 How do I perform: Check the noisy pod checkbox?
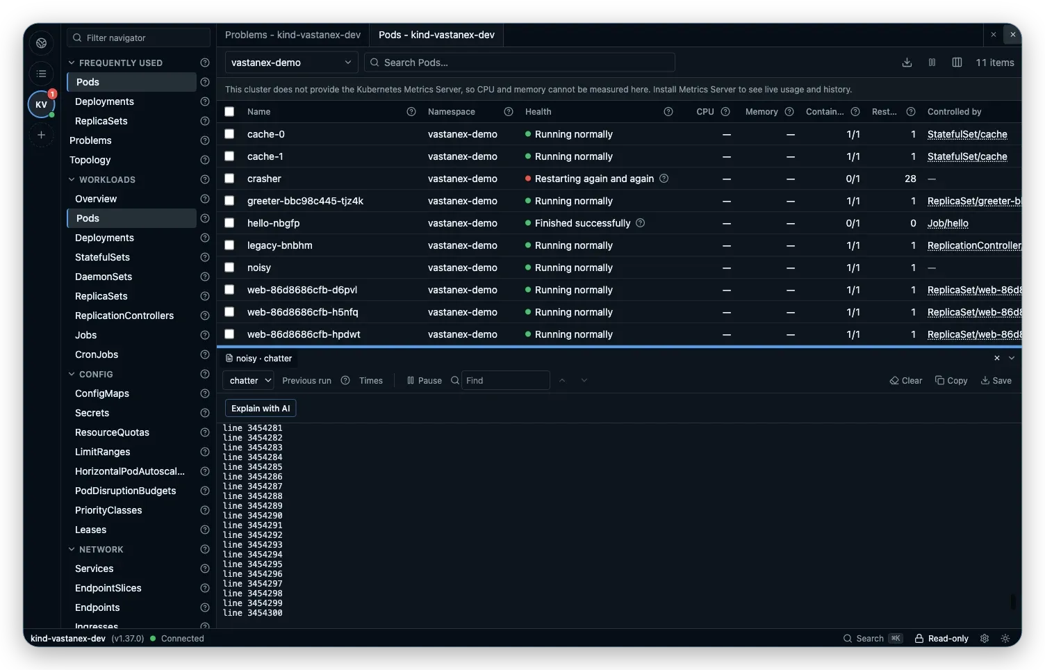click(x=229, y=268)
